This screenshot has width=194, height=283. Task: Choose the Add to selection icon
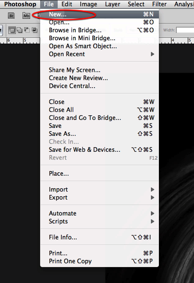pos(19,30)
